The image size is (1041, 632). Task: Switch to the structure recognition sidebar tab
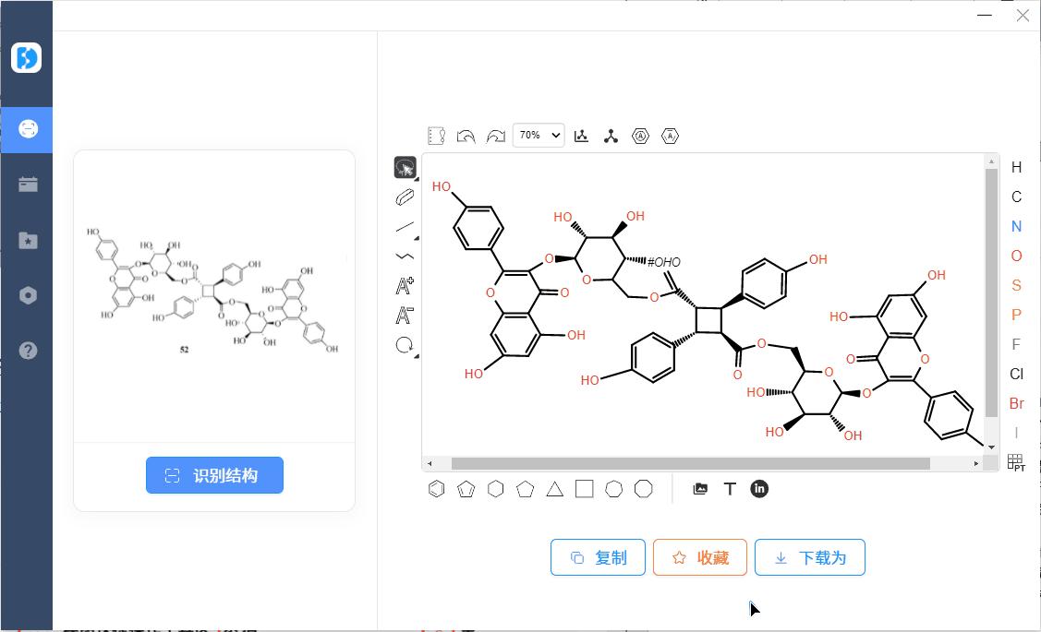27,129
